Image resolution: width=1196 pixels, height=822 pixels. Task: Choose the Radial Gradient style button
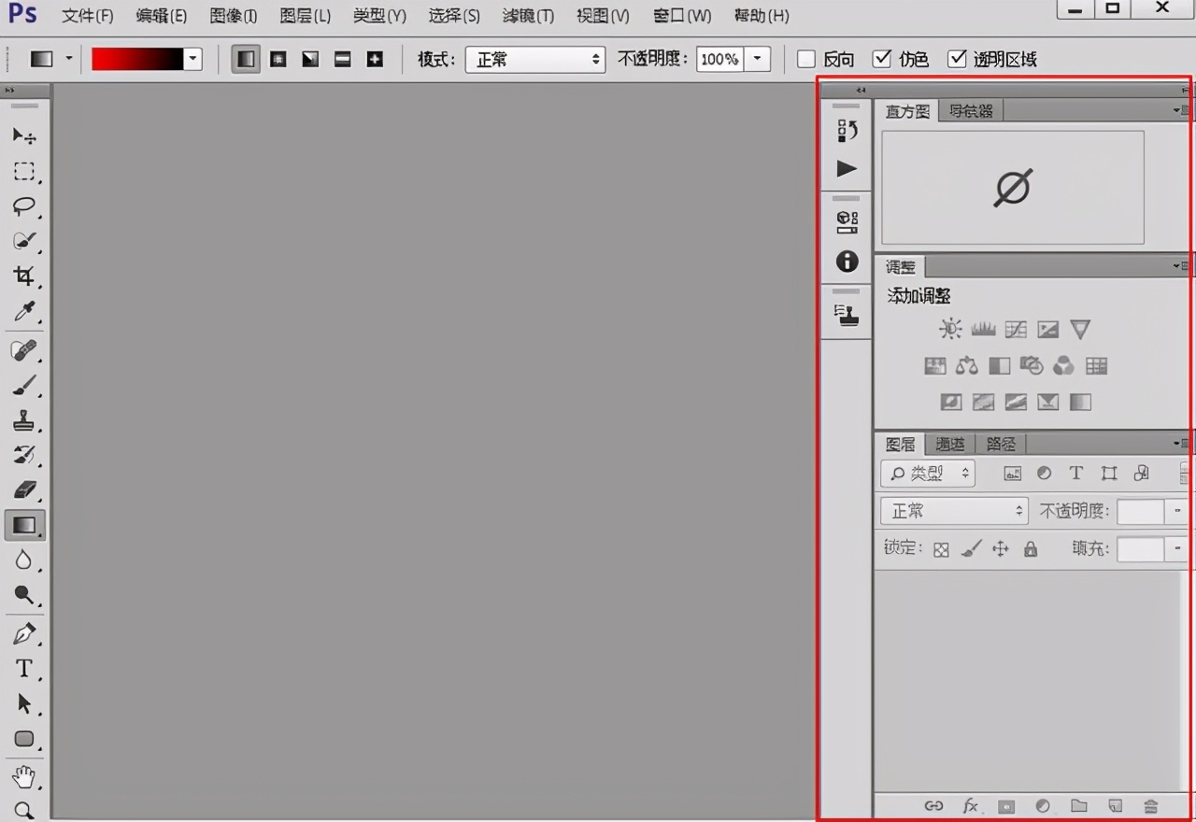[278, 59]
